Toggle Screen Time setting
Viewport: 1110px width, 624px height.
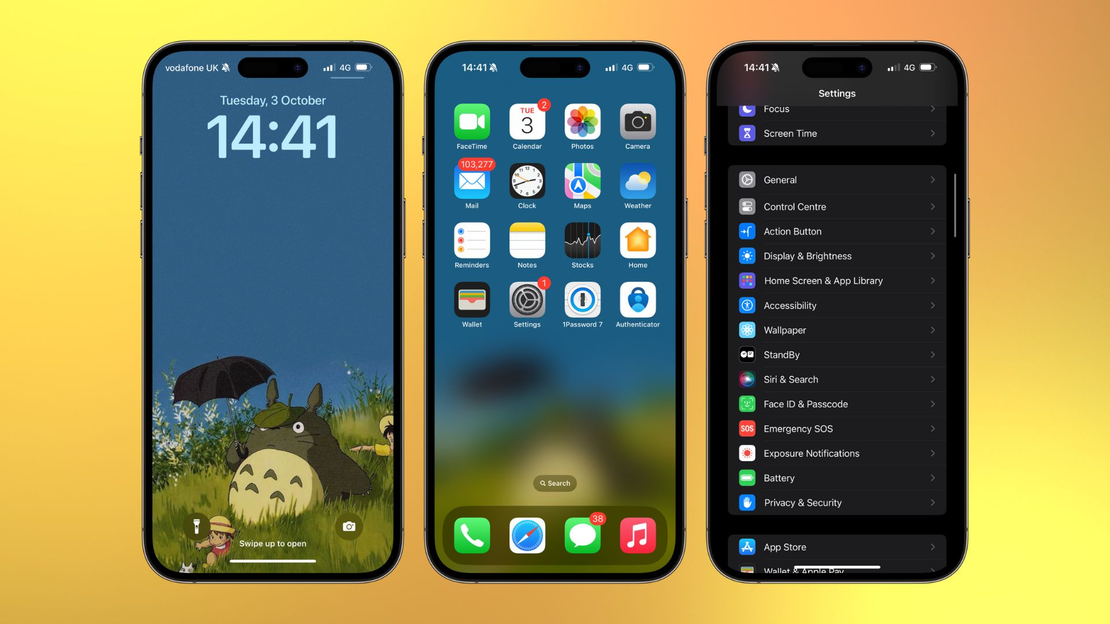(838, 133)
